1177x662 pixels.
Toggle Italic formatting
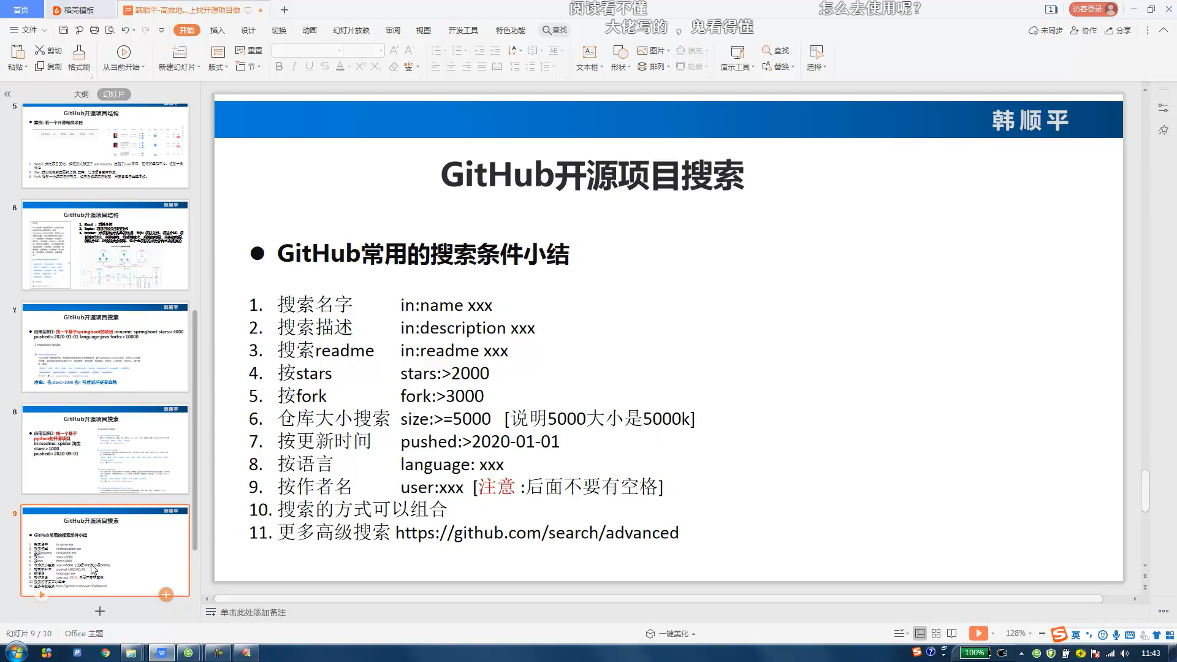294,66
